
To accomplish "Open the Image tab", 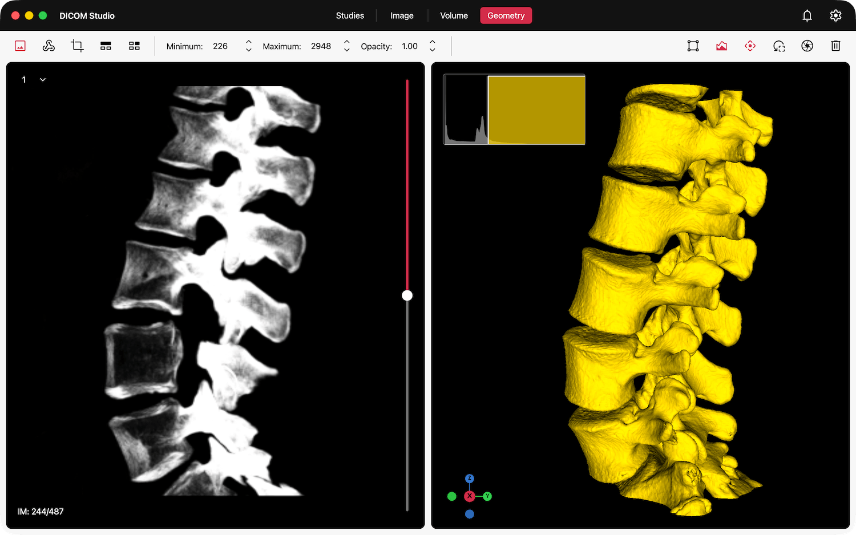I will 402,15.
